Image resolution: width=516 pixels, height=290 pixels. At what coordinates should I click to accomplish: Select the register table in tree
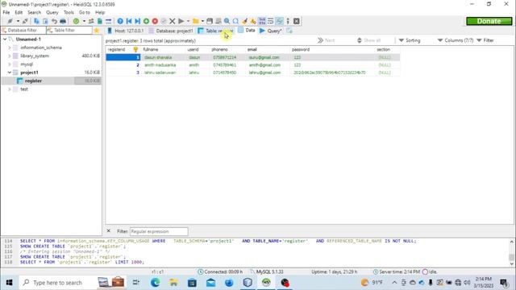(x=33, y=81)
